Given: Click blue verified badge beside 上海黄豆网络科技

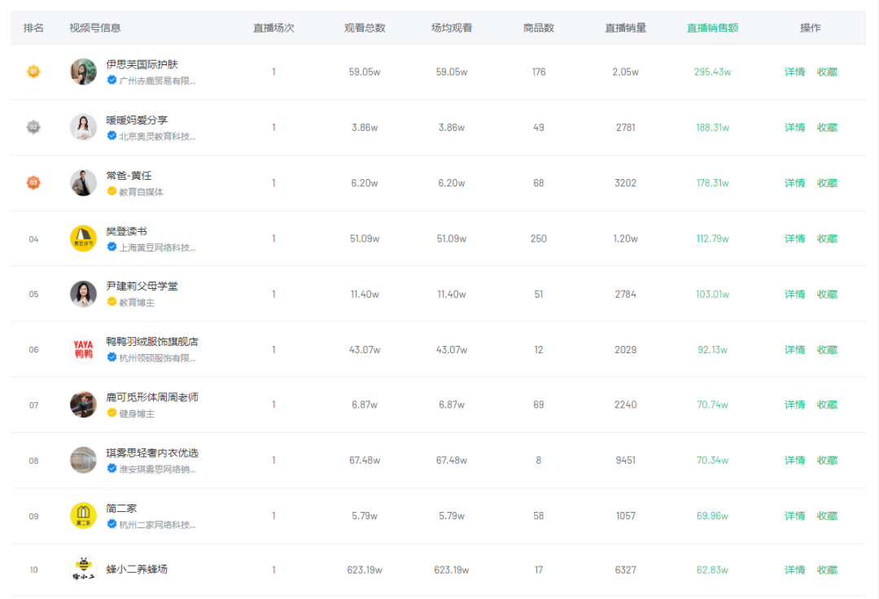Looking at the screenshot, I should (x=112, y=247).
